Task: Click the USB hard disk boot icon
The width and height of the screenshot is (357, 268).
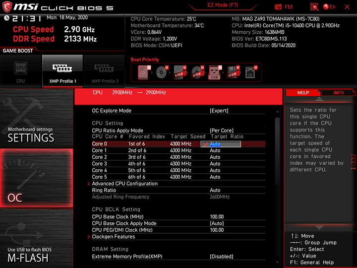Action: [180, 72]
